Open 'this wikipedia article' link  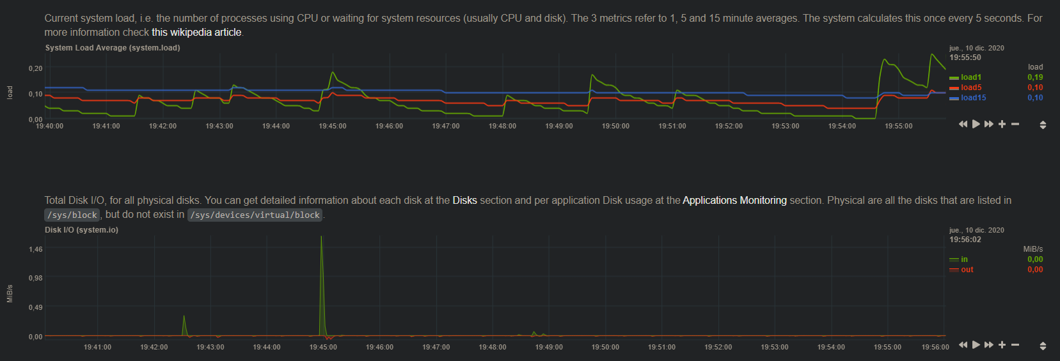[x=196, y=33]
